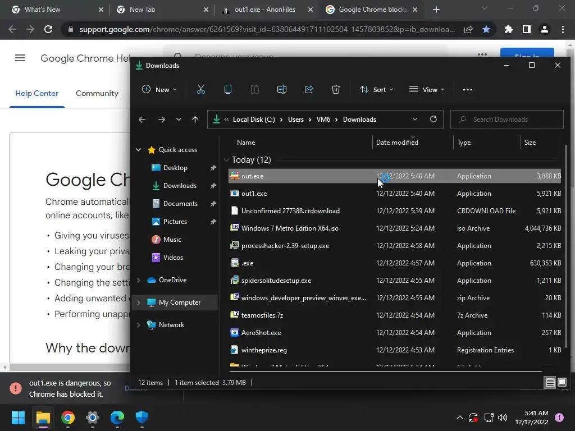Click share page icon in Chrome address bar

pos(468,29)
